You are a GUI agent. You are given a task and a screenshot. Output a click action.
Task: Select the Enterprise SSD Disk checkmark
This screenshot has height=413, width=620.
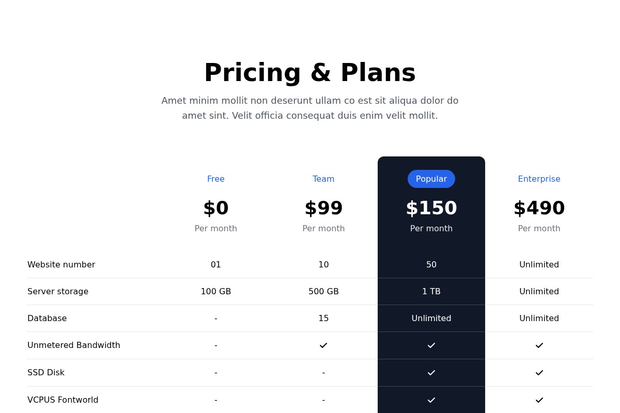point(539,373)
